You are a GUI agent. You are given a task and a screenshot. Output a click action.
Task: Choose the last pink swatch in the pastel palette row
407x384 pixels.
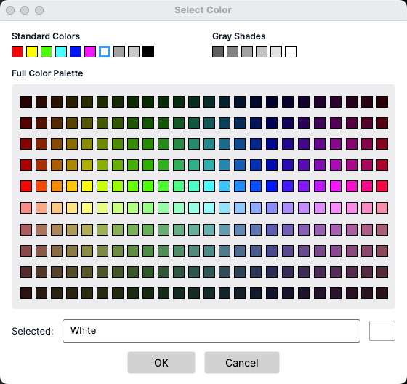tap(382, 208)
